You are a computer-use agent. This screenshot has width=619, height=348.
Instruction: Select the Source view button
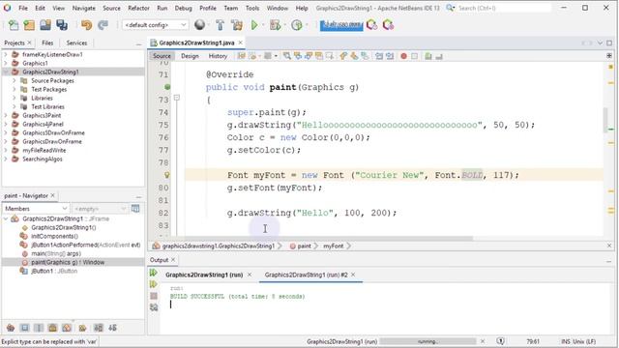[162, 56]
